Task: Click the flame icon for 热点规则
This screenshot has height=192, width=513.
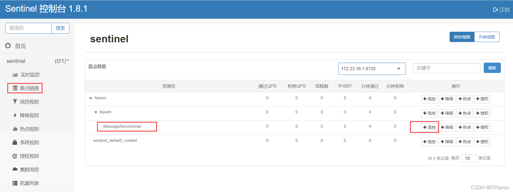Action: (15, 129)
